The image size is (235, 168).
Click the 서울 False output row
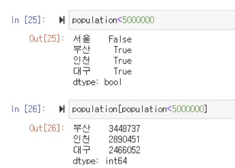102,39
